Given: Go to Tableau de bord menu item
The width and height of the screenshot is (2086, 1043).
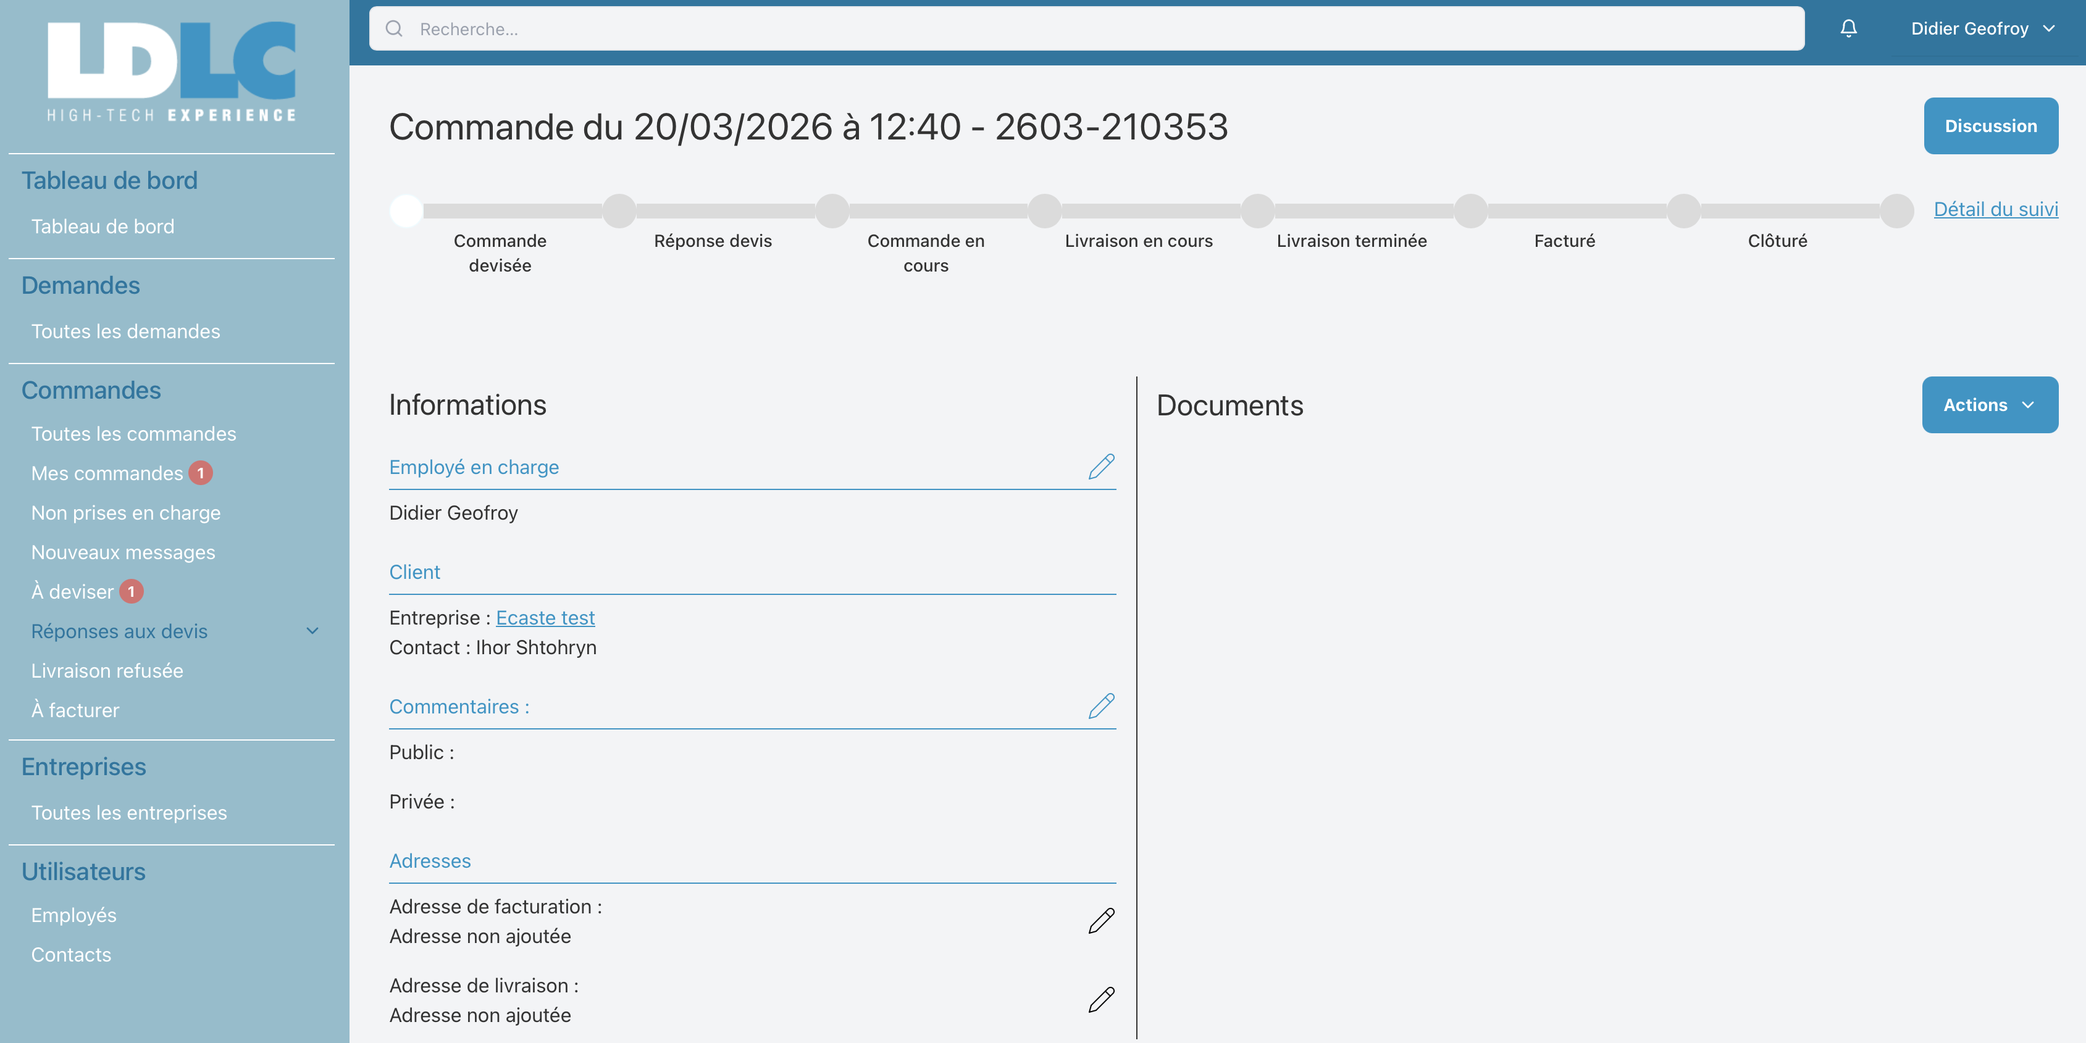Looking at the screenshot, I should [103, 226].
